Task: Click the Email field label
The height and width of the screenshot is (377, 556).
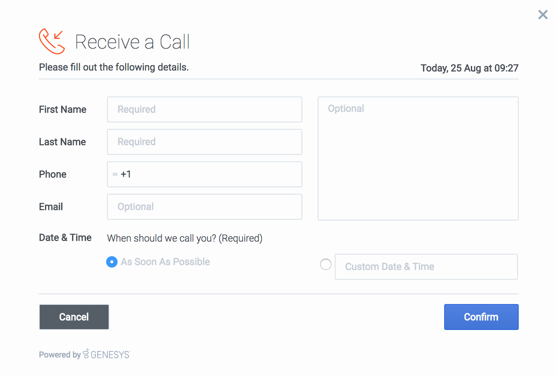Action: pyautogui.click(x=51, y=207)
